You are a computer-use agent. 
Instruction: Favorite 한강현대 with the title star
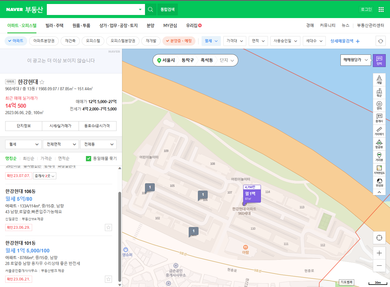coord(42,82)
